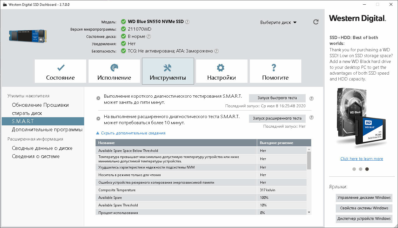Select the third carousel dot in the ad panel

pyautogui.click(x=367, y=169)
